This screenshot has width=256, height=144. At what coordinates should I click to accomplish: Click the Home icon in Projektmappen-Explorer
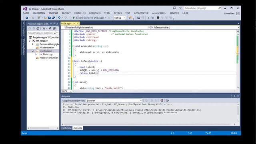pos(38,28)
